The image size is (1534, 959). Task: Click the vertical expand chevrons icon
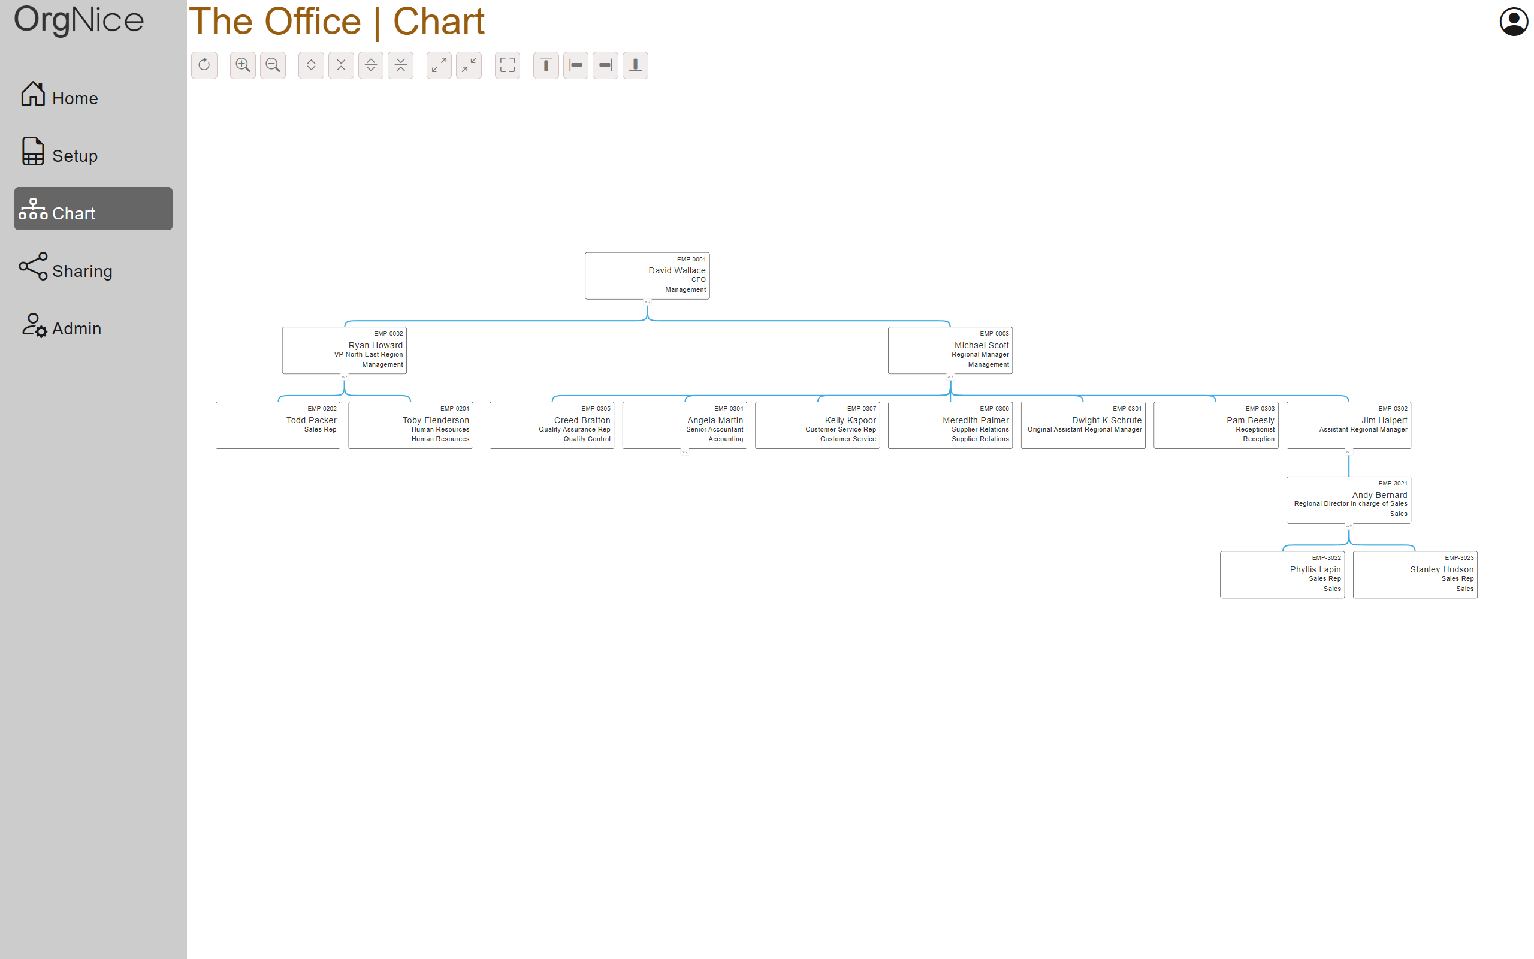click(311, 65)
